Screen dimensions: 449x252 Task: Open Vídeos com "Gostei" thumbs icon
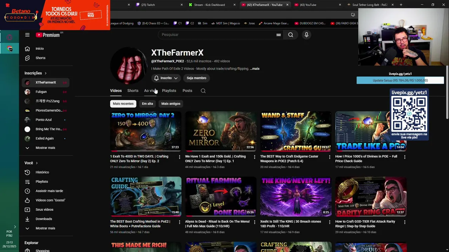pos(27,200)
